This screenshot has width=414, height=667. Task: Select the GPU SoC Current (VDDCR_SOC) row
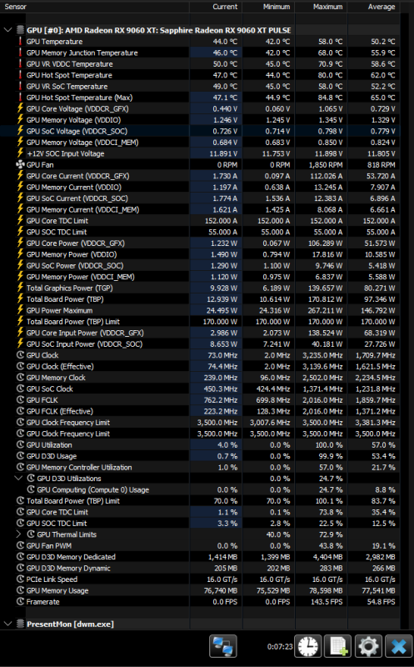200,198
